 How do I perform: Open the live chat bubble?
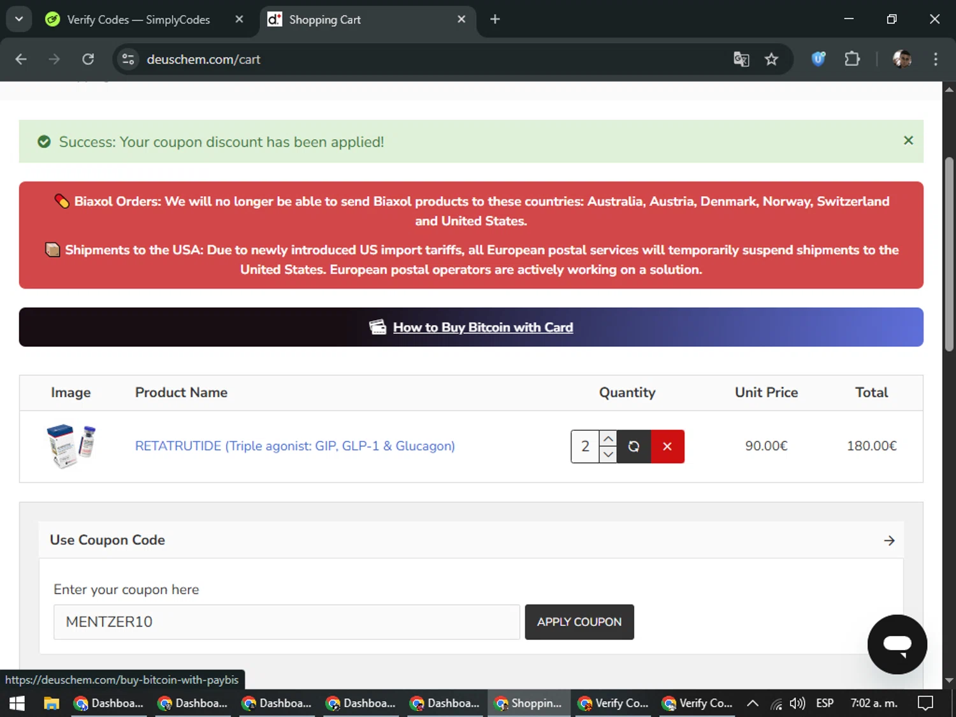click(x=897, y=644)
